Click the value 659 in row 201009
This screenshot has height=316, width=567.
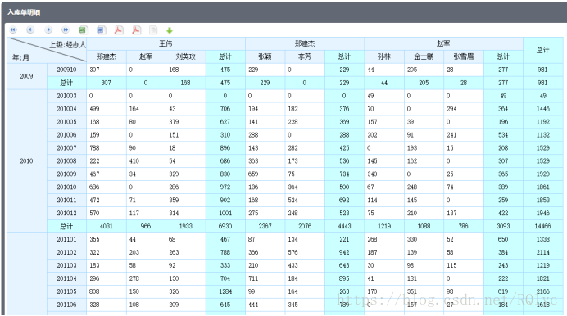[x=253, y=174]
